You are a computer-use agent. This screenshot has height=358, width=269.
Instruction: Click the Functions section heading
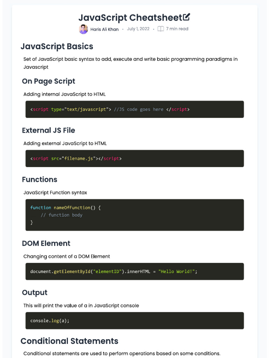[40, 179]
